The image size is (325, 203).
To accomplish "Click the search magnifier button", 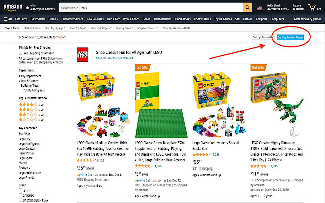I will [x=247, y=8].
